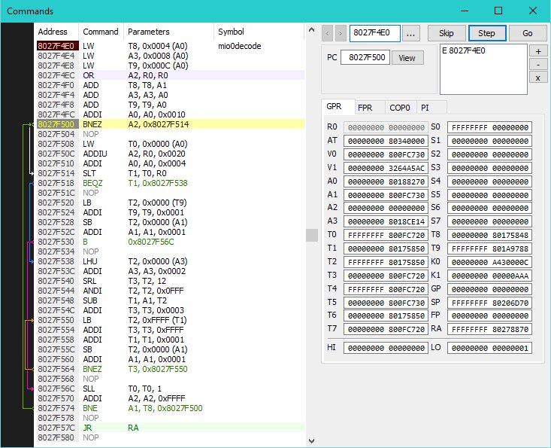Edit the LO register value field
551x448 pixels.
point(489,348)
